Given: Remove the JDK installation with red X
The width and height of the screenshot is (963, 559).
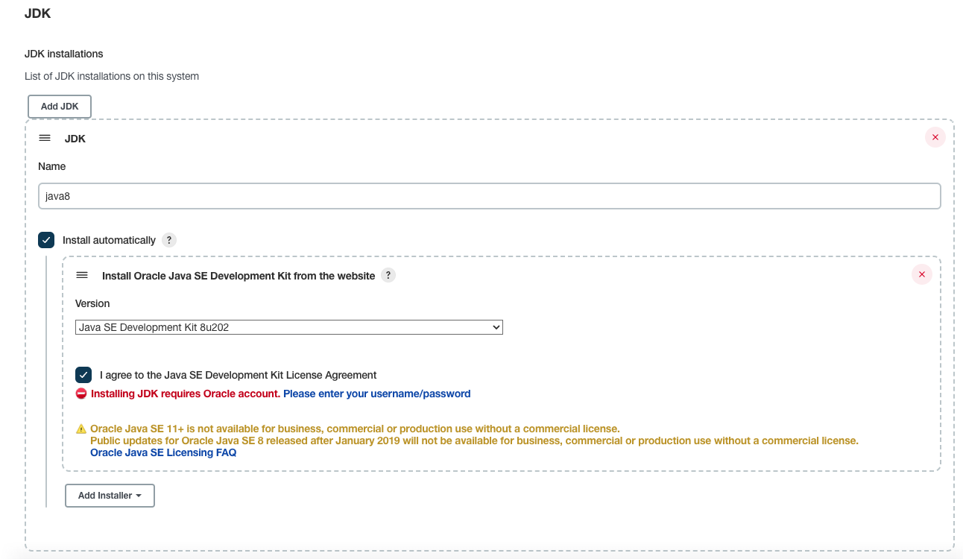Looking at the screenshot, I should coord(935,137).
